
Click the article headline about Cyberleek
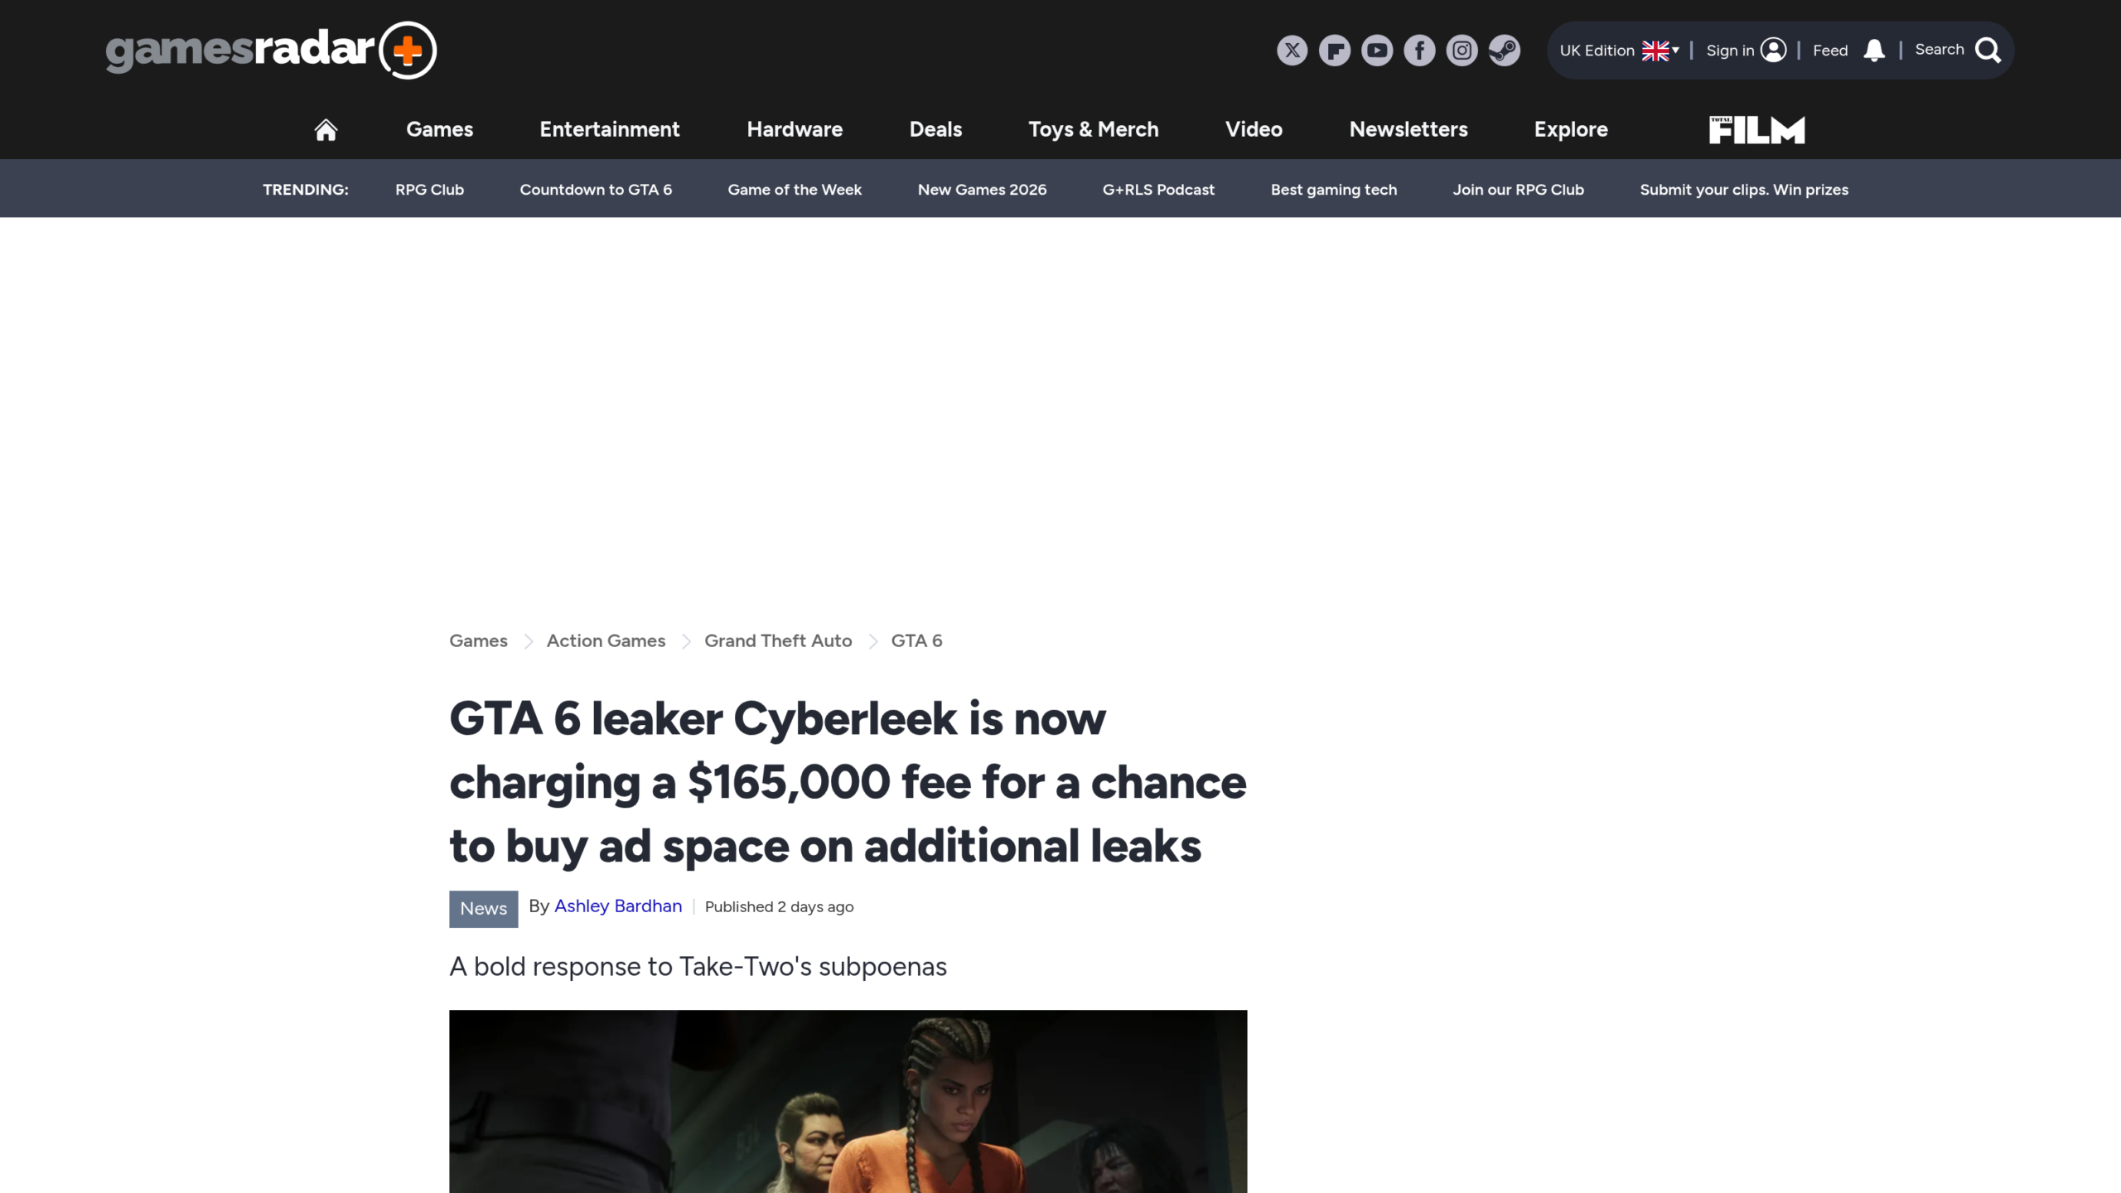coord(848,782)
